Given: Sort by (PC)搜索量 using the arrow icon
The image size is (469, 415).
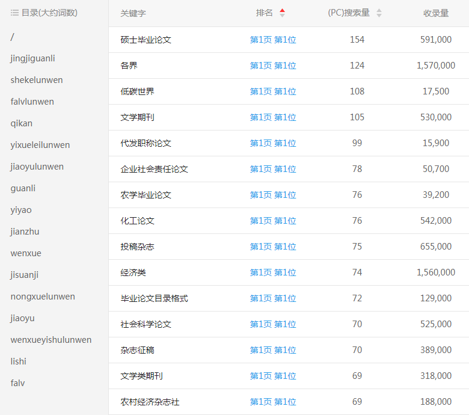Looking at the screenshot, I should coord(379,13).
